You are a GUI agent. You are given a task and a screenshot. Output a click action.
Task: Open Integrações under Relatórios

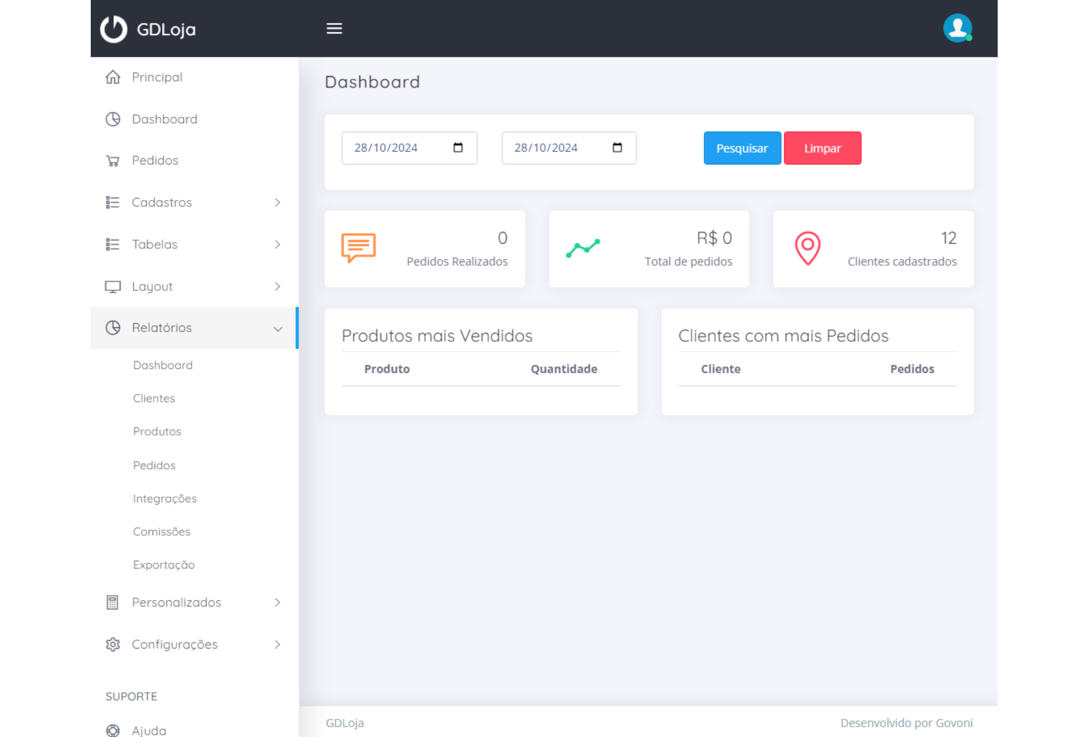164,499
